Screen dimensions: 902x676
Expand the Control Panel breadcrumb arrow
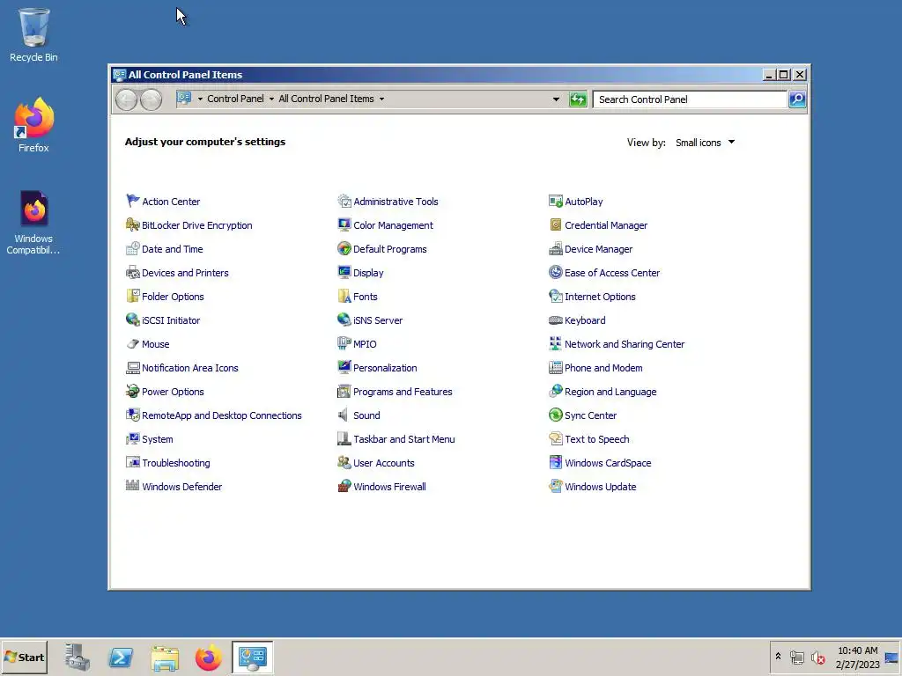[x=271, y=99]
